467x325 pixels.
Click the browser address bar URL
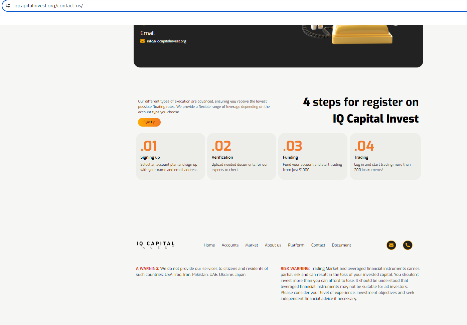tap(49, 6)
